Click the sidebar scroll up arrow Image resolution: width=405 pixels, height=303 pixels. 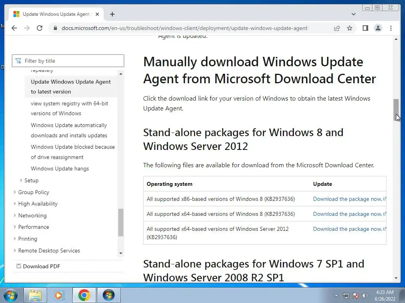121,74
